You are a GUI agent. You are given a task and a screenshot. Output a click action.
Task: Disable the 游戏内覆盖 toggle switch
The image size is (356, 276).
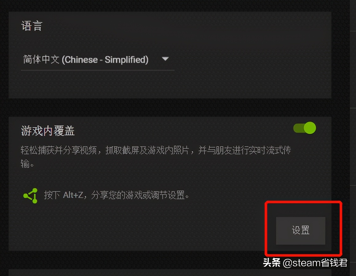(305, 128)
